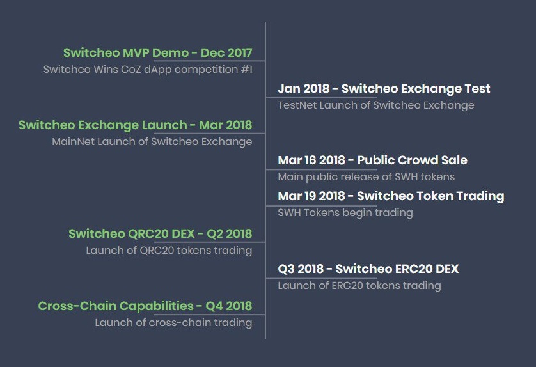Select the Q3 2018 - Switcheo ERC20 DEX heading

pos(368,269)
